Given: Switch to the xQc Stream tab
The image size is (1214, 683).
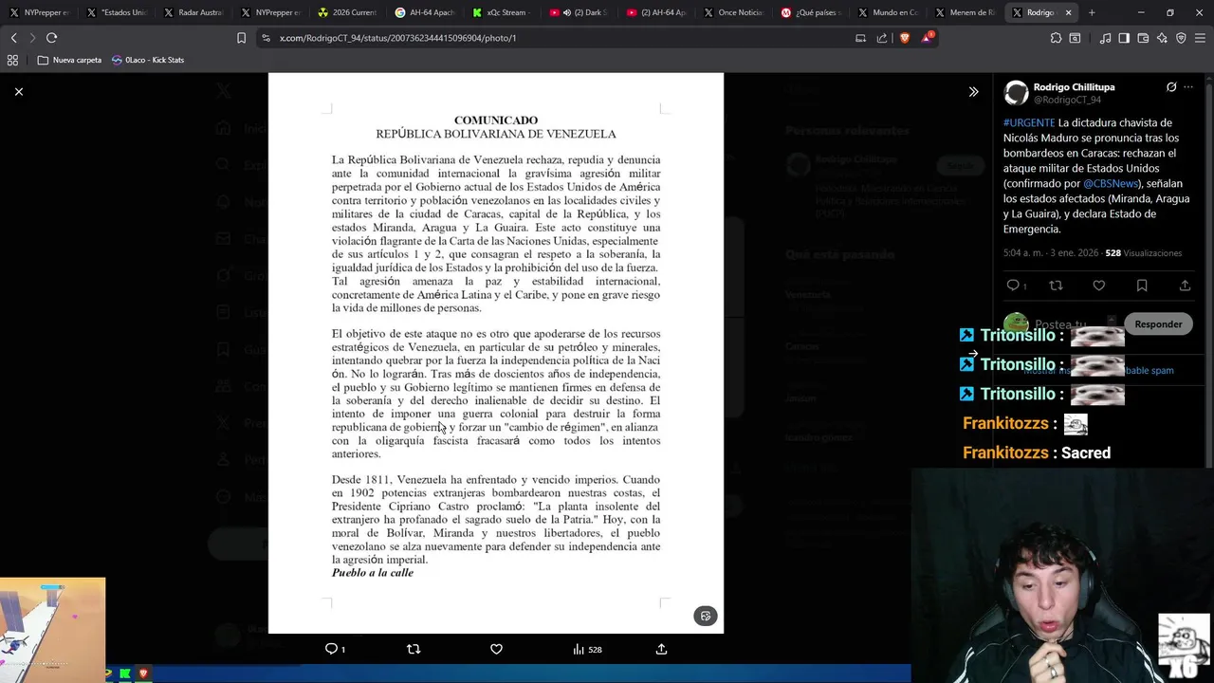Looking at the screenshot, I should pos(502,12).
